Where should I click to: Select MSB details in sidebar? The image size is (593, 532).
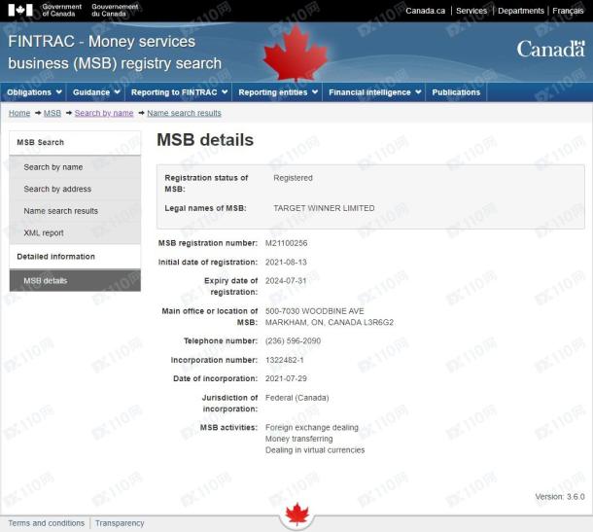coord(75,280)
